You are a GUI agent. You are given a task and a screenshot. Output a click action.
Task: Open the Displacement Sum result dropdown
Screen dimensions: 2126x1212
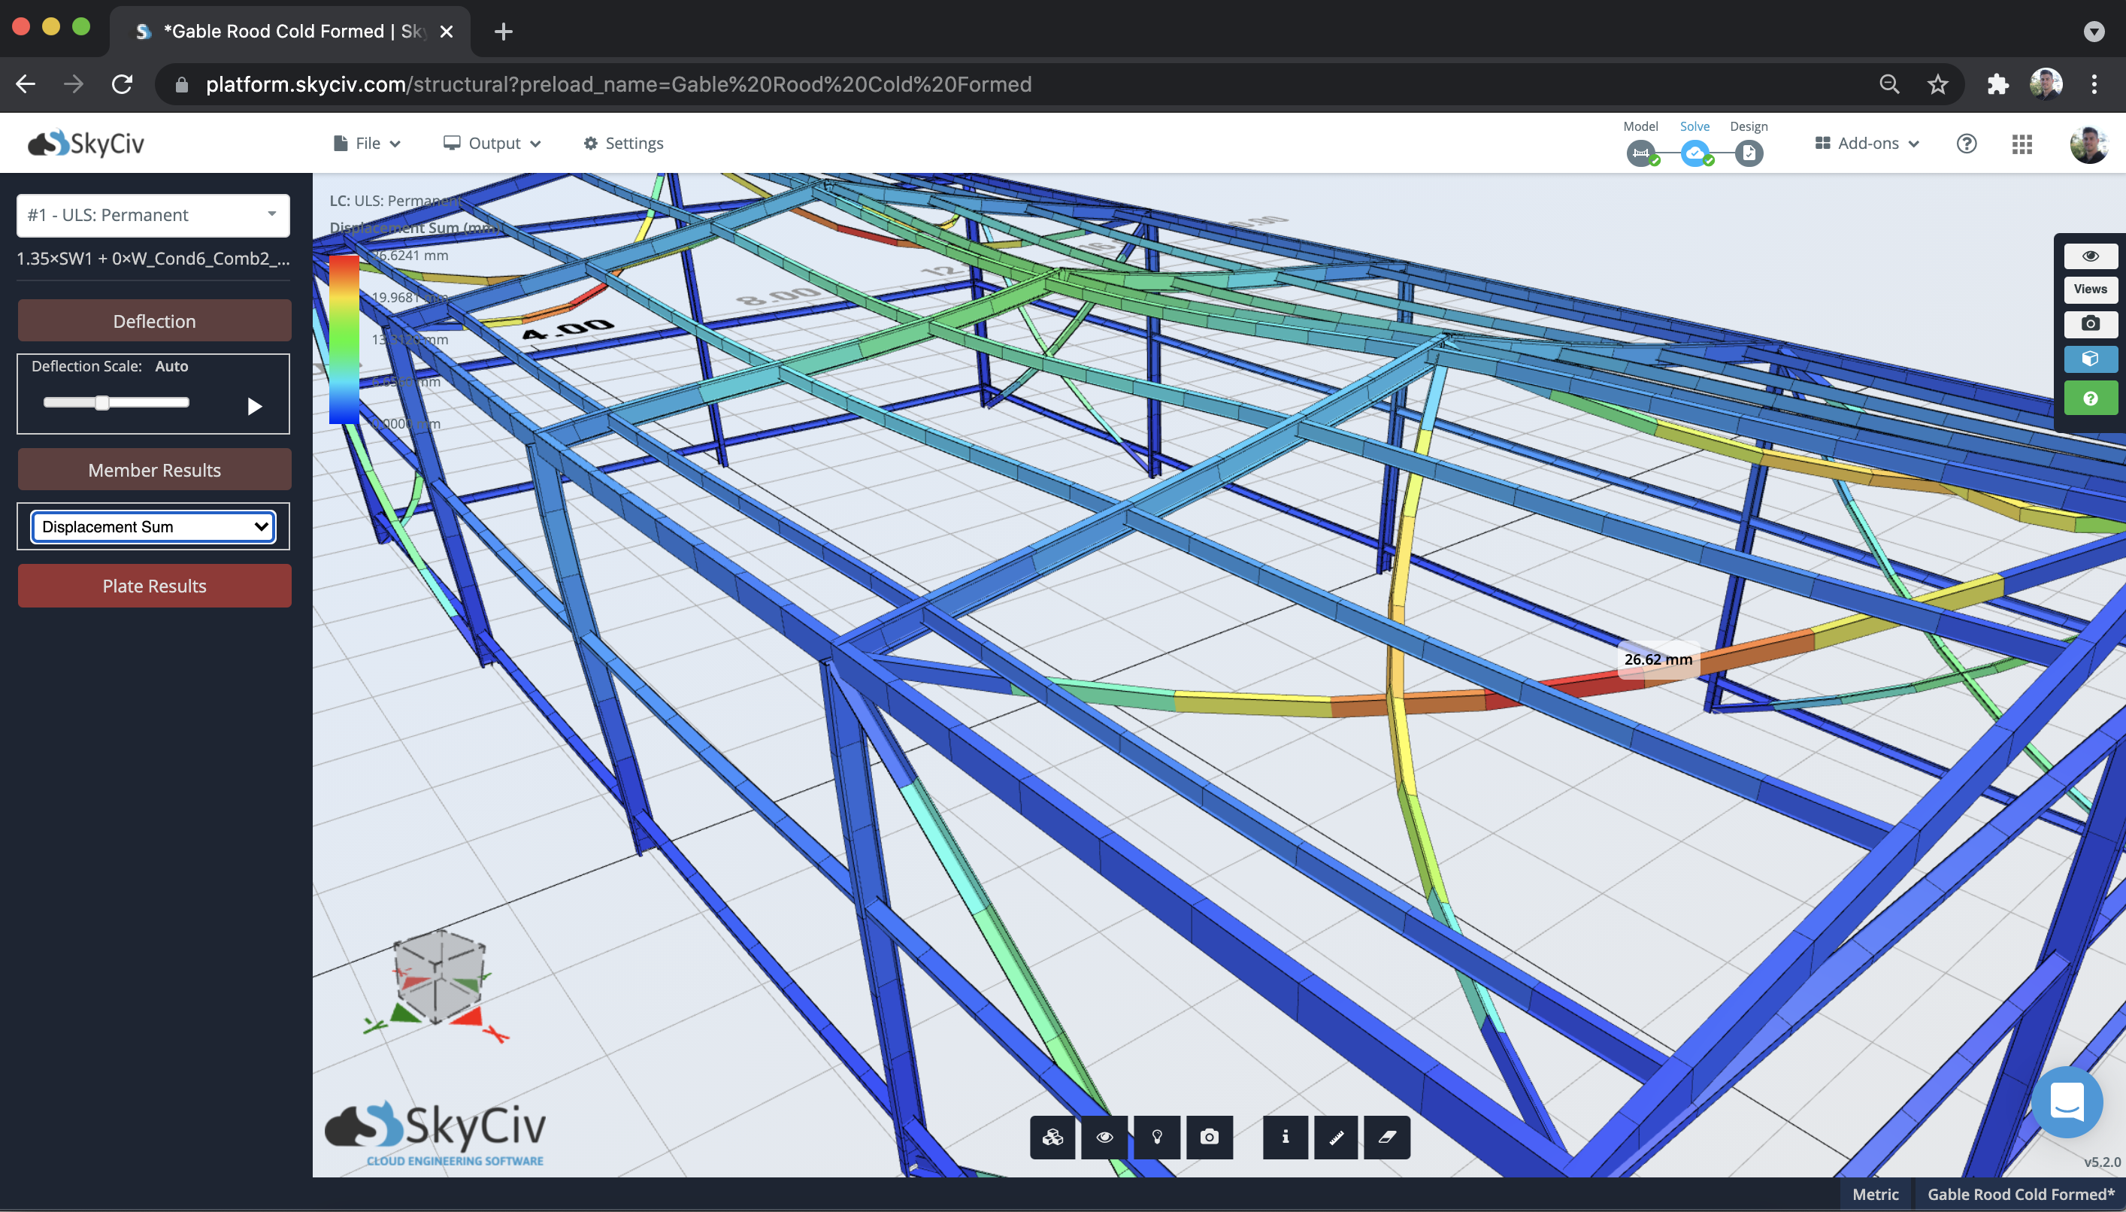pos(153,527)
